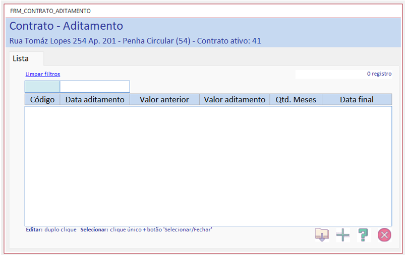Image resolution: width=405 pixels, height=255 pixels.
Task: Click Valor anterior column header
Action: (164, 100)
